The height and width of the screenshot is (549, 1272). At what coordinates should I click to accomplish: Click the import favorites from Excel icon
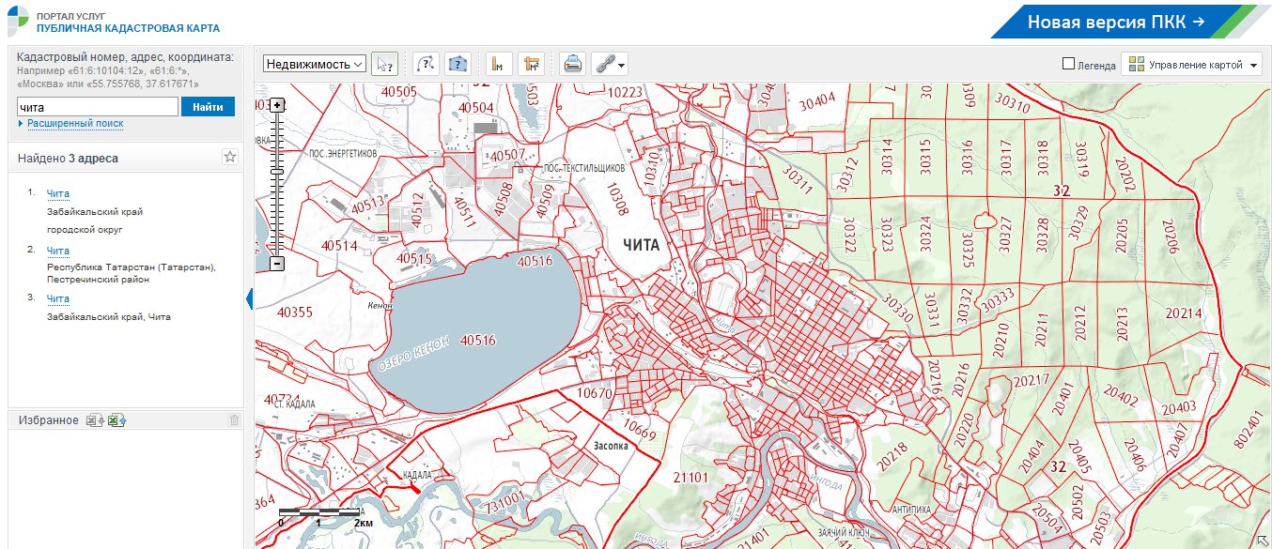tap(116, 420)
